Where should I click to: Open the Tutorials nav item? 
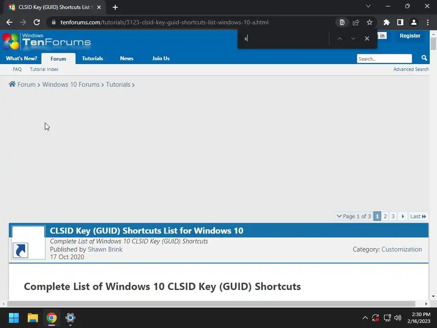tap(93, 58)
